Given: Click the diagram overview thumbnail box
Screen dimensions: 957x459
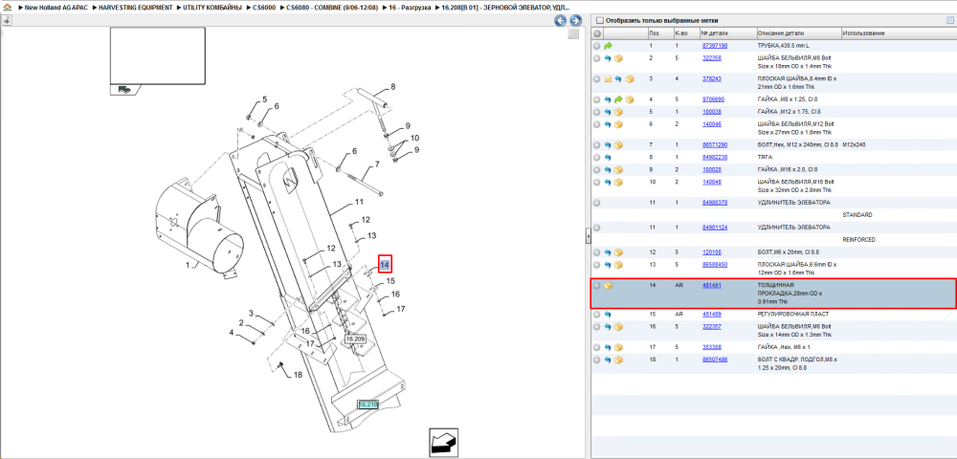Looking at the screenshot, I should (x=158, y=55).
